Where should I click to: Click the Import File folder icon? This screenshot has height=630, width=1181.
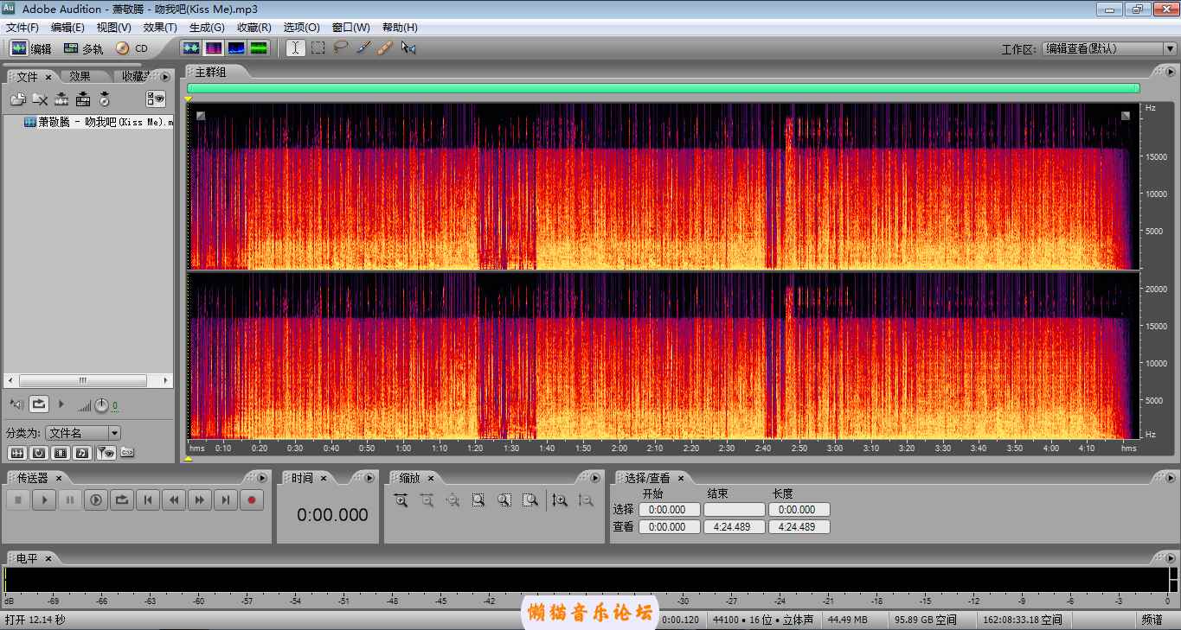[17, 99]
